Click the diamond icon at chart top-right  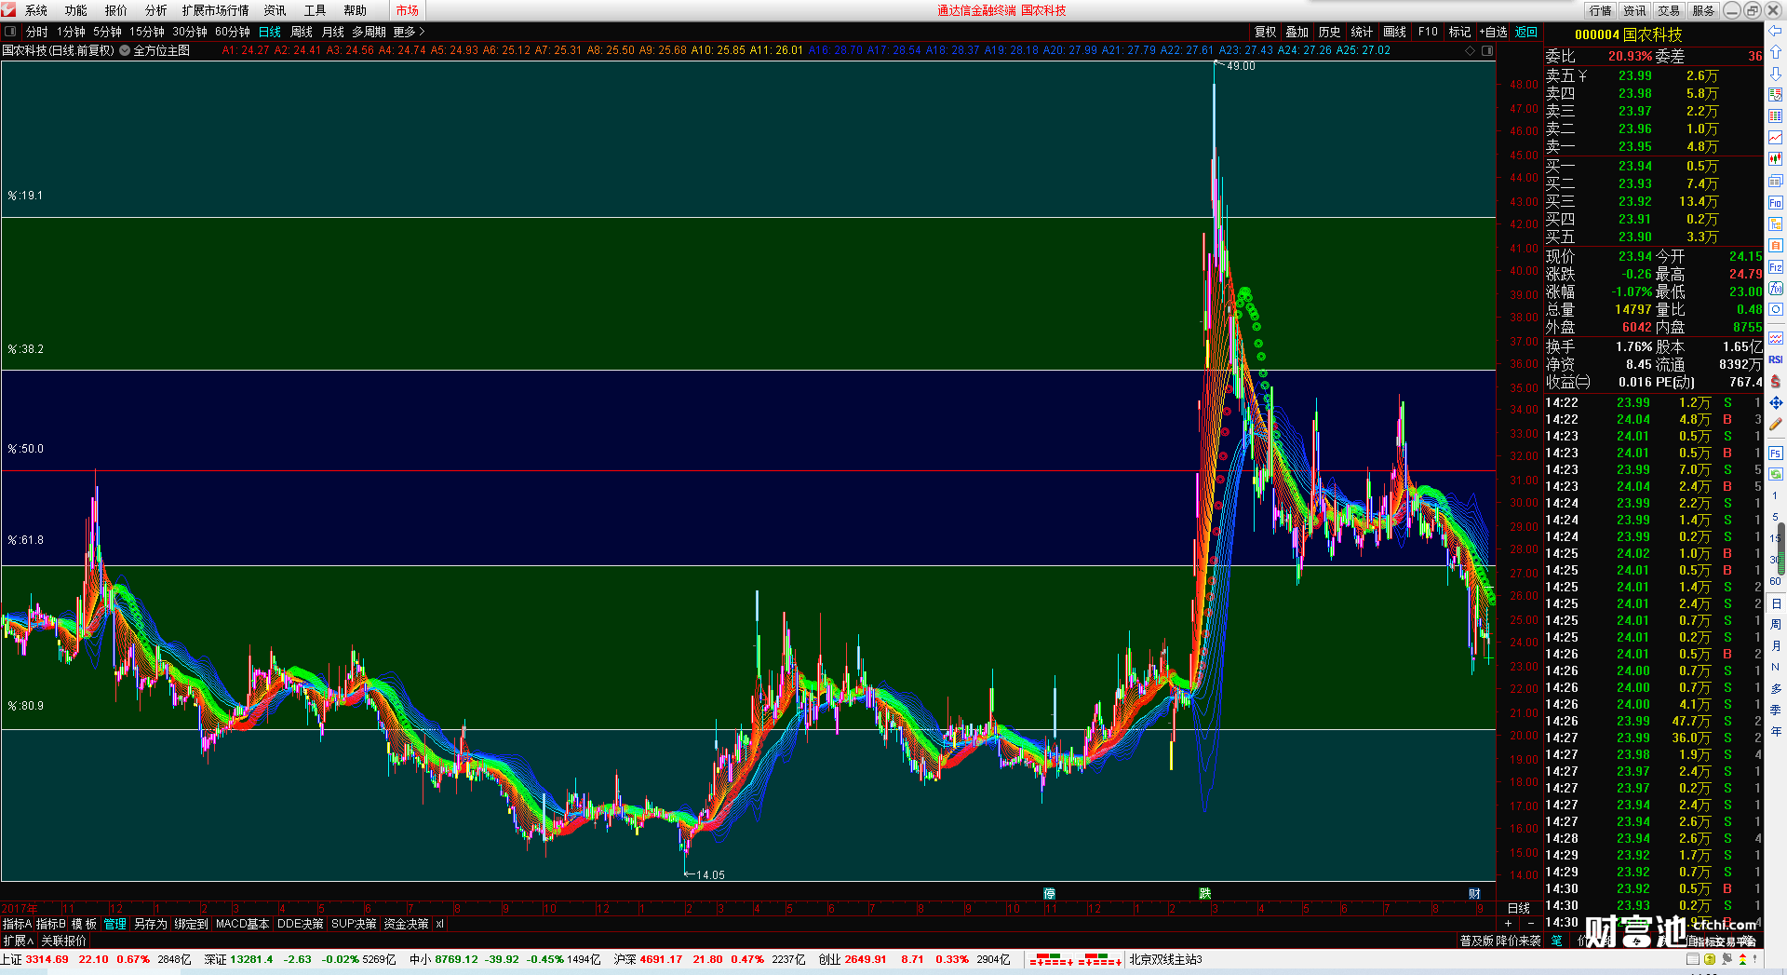coord(1471,50)
